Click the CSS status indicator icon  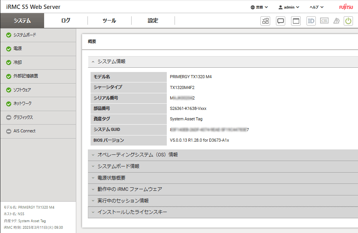(324, 21)
